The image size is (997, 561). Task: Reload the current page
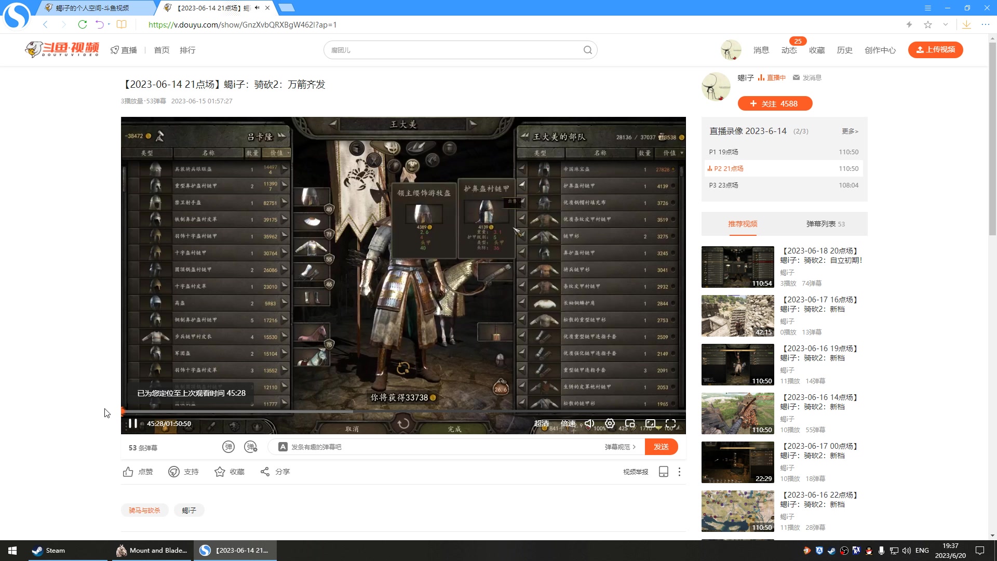point(82,24)
